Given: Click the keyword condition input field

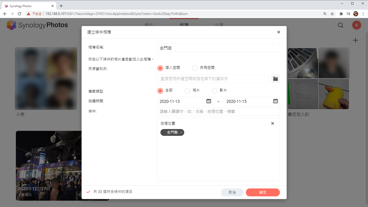Looking at the screenshot, I should tap(218, 112).
